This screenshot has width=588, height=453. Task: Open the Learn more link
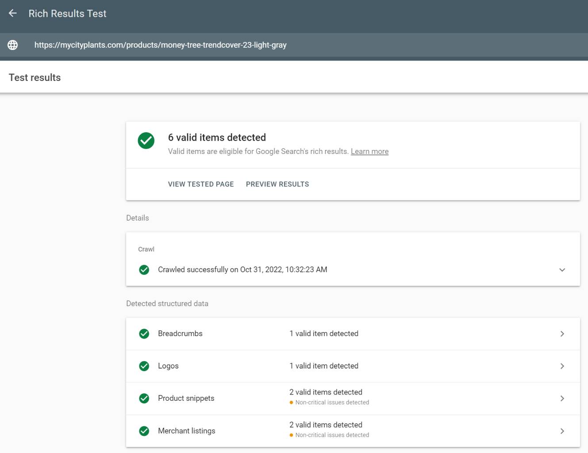370,151
